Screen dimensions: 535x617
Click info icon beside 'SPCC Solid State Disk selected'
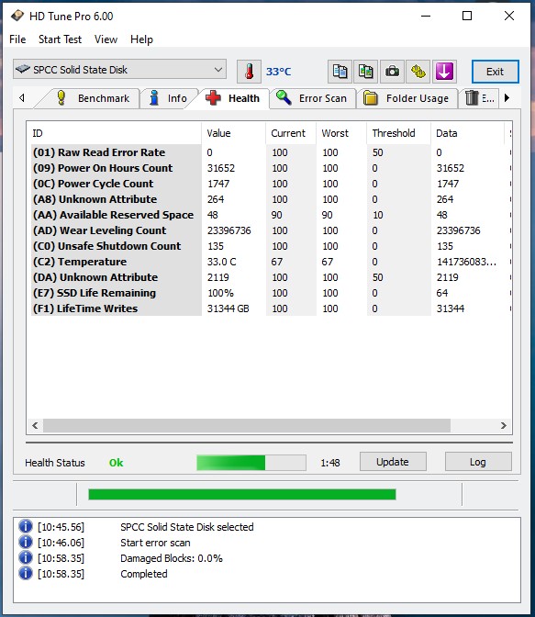(26, 526)
